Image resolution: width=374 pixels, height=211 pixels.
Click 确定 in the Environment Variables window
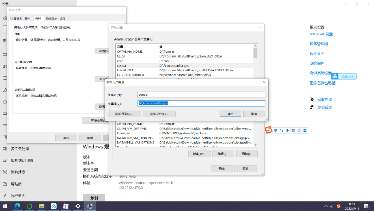[222, 168]
